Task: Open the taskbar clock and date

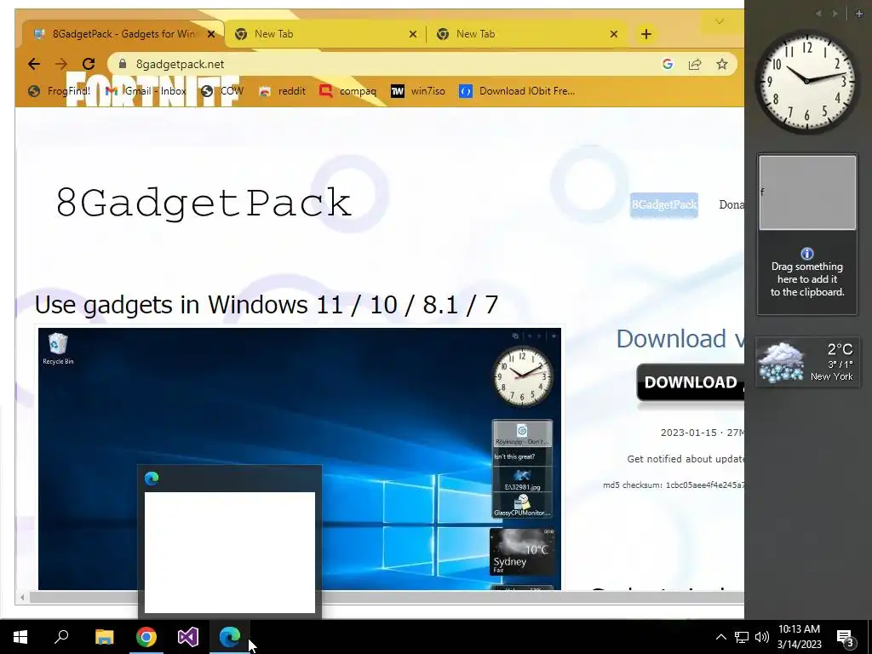Action: (799, 637)
